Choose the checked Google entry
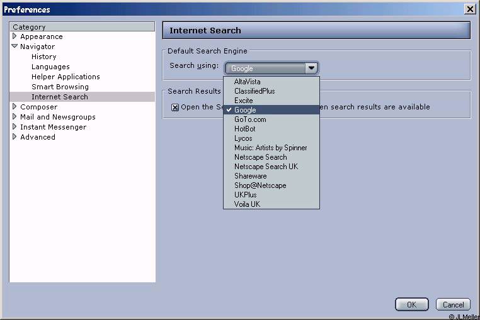480x320 pixels. (x=271, y=110)
